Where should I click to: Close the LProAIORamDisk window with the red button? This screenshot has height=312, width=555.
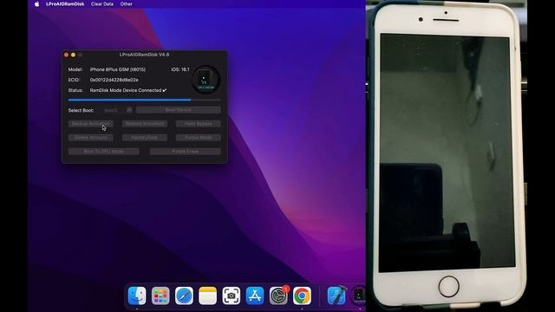click(x=66, y=55)
